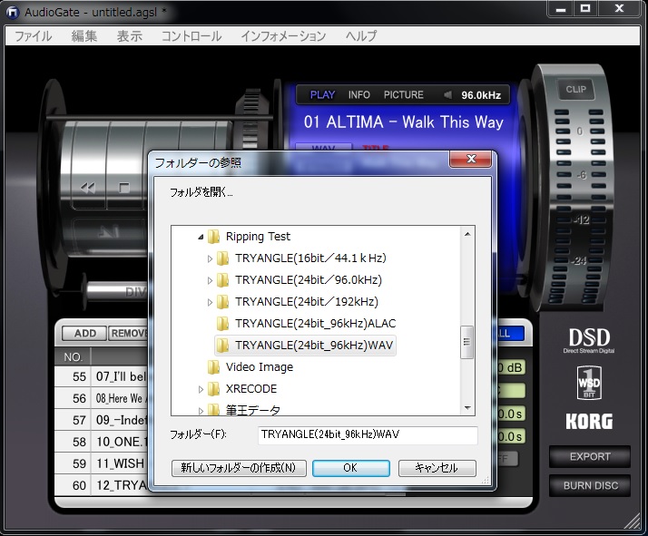
Task: Click the stop transport button
Action: 124,188
